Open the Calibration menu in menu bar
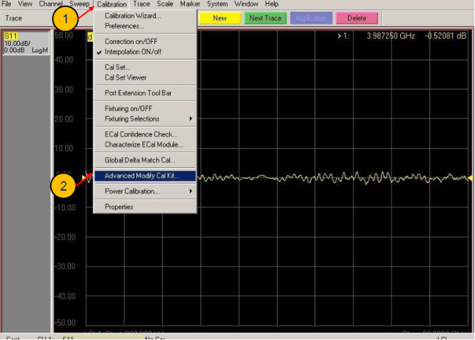Viewport: 475px width, 340px height. coord(112,4)
